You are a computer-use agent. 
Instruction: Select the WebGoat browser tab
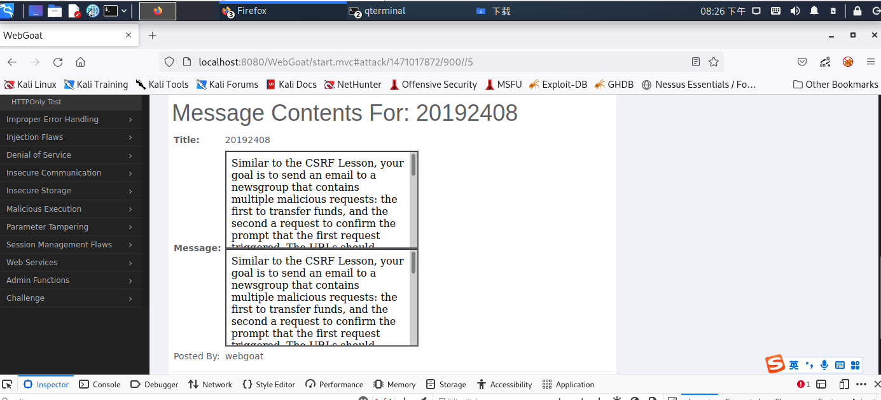pyautogui.click(x=69, y=36)
